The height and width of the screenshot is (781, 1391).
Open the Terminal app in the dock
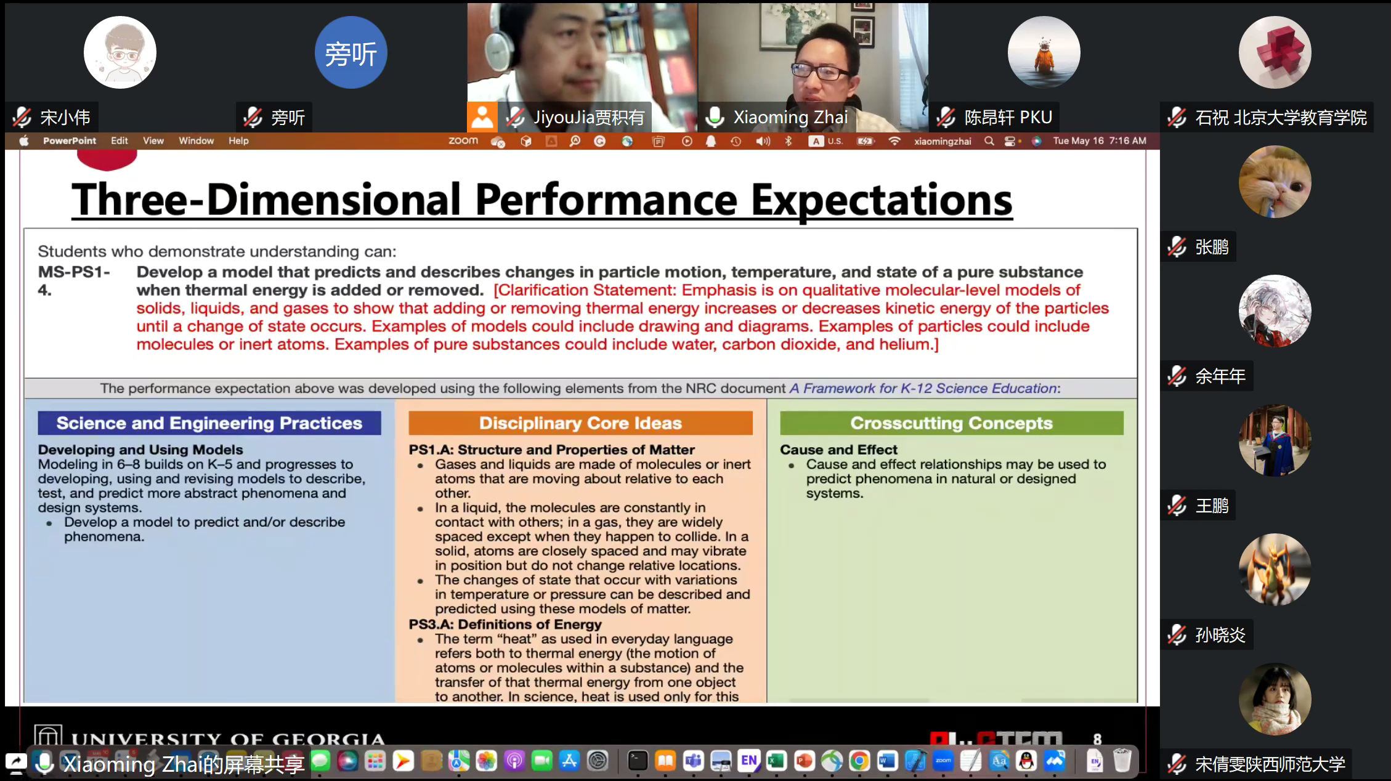pyautogui.click(x=638, y=762)
